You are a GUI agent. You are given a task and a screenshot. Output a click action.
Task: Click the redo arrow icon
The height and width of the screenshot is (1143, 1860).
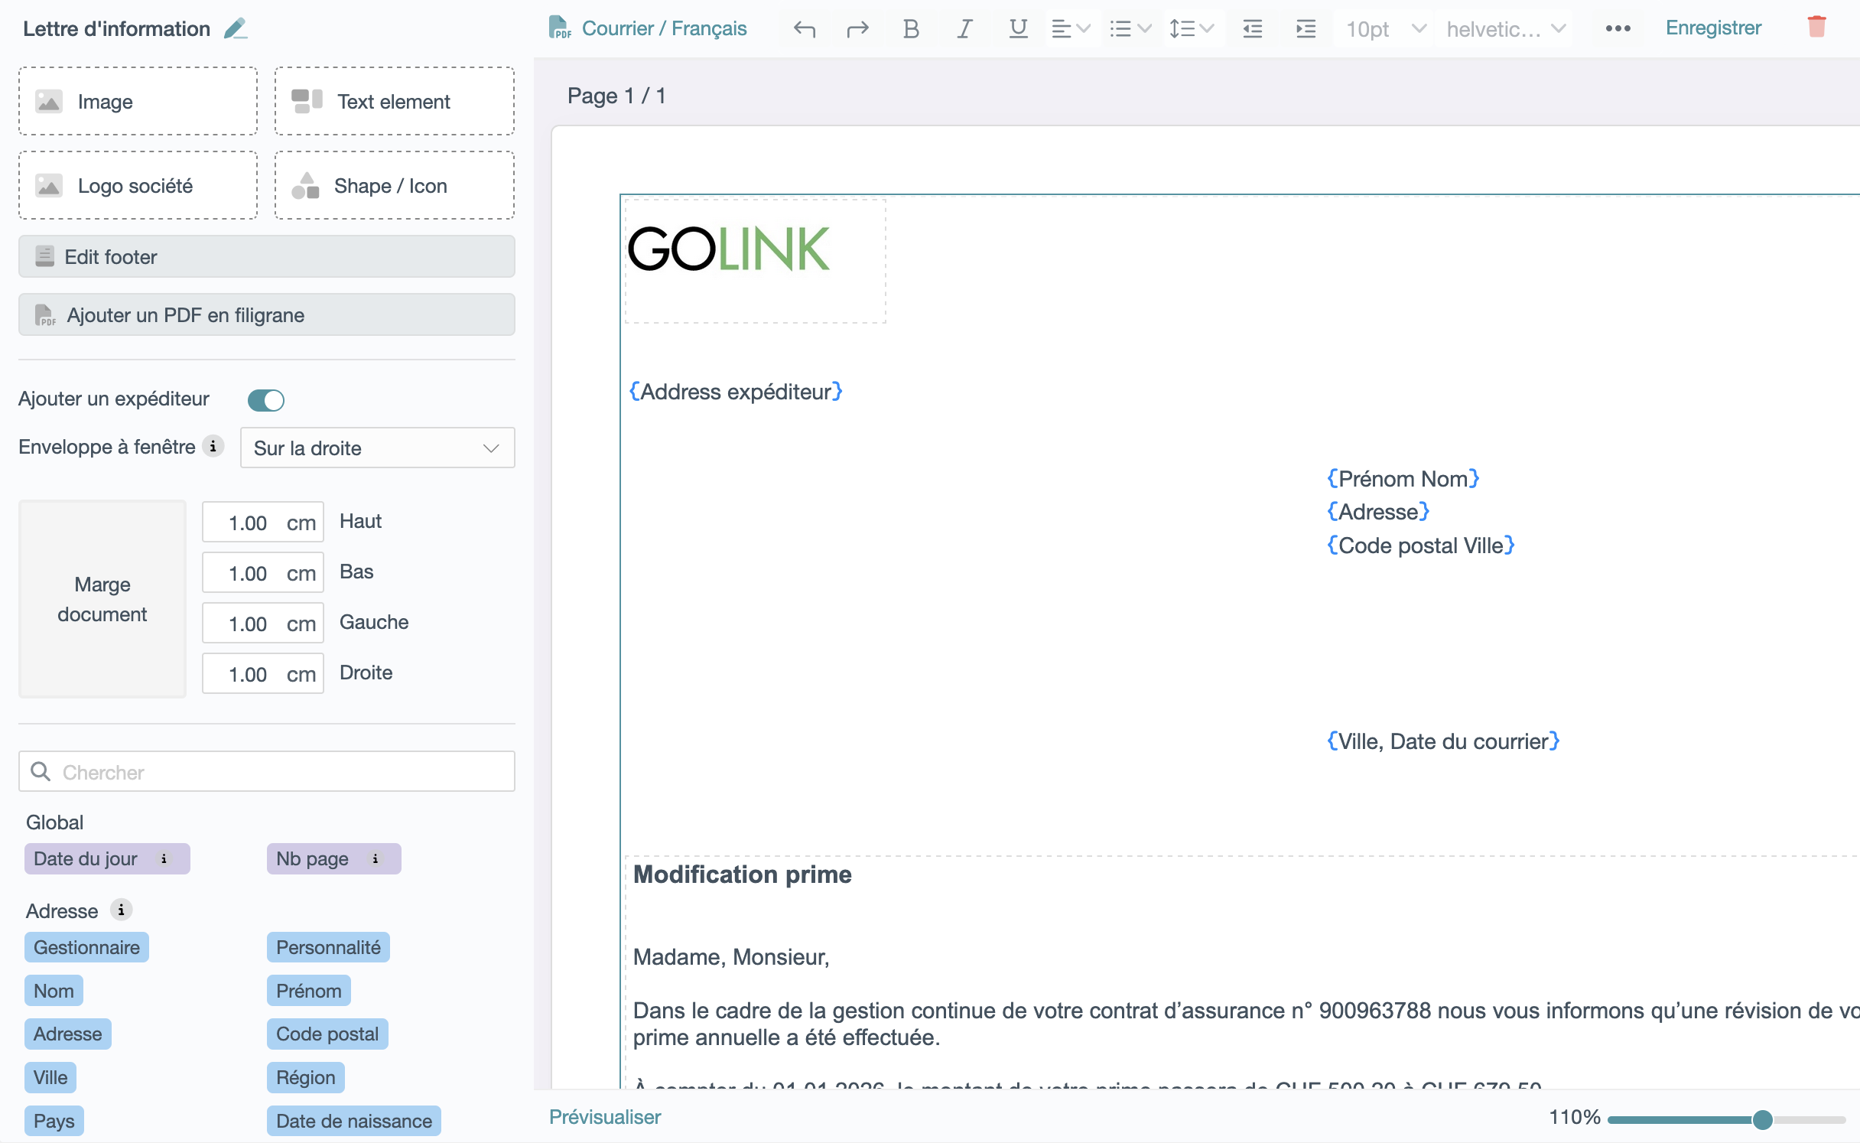(x=857, y=29)
